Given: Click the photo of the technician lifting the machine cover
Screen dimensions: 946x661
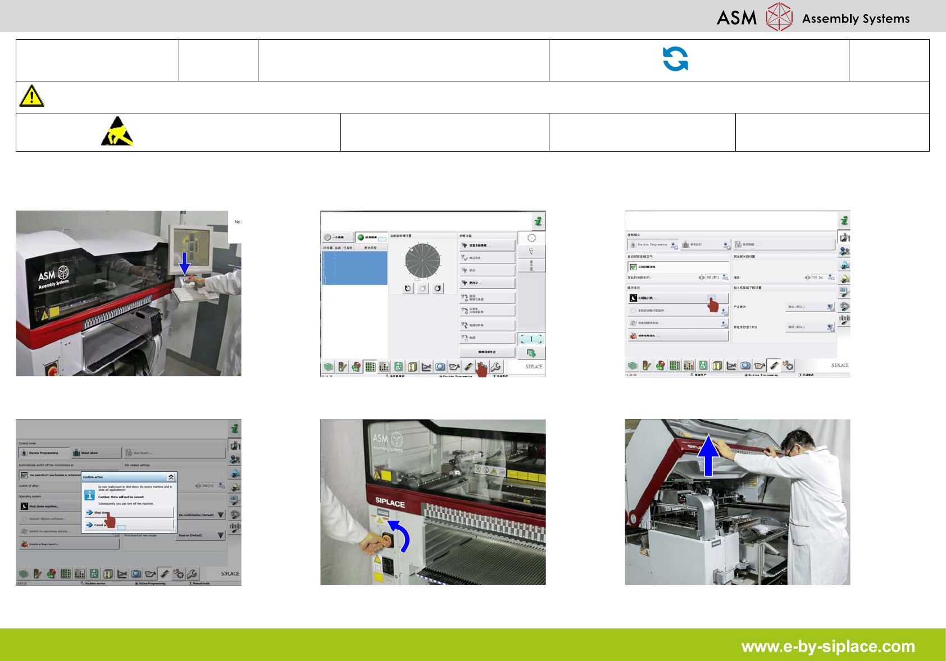Looking at the screenshot, I should 738,502.
